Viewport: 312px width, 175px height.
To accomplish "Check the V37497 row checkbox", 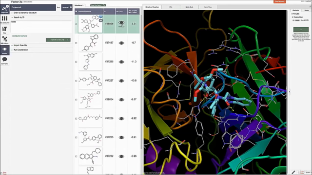I will pyautogui.click(x=76, y=43).
